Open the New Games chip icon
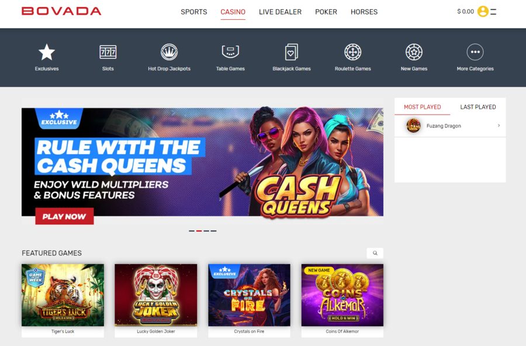Viewport: 526px width, 346px height. [414, 52]
